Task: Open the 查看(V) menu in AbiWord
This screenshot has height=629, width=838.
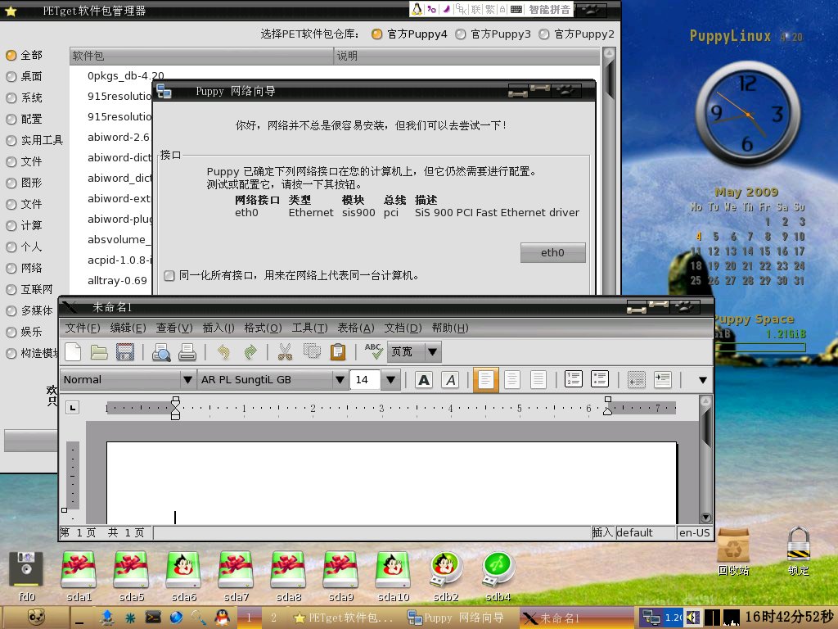Action: (174, 328)
